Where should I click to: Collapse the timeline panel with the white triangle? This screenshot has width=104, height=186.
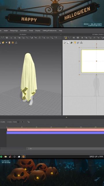click(x=66, y=117)
